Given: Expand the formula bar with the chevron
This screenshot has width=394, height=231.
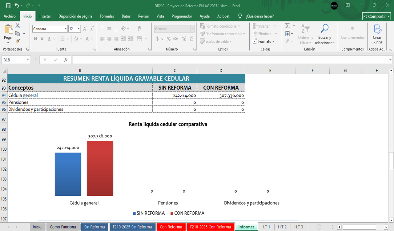Looking at the screenshot, I should 391,60.
